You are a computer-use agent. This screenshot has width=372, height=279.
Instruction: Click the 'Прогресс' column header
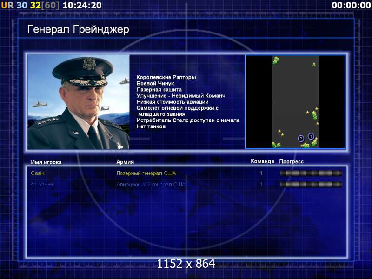292,161
